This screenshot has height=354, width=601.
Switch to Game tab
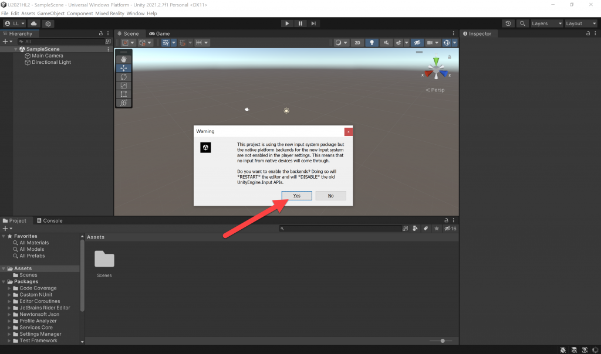pyautogui.click(x=160, y=33)
